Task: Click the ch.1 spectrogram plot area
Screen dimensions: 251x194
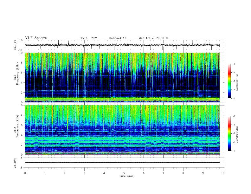Action: [x=122, y=77]
